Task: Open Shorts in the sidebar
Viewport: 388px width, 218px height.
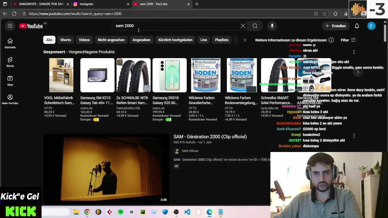Action: [x=10, y=62]
